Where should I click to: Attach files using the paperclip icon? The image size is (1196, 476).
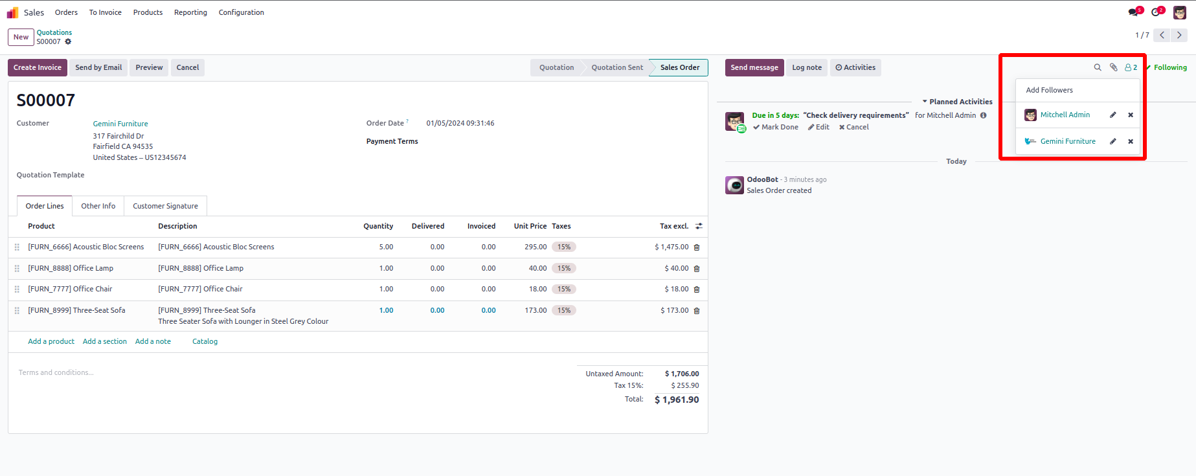click(x=1114, y=67)
